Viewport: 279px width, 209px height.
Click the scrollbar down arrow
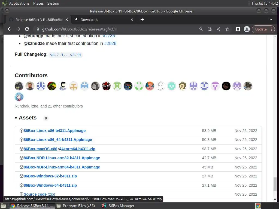pyautogui.click(x=275, y=200)
